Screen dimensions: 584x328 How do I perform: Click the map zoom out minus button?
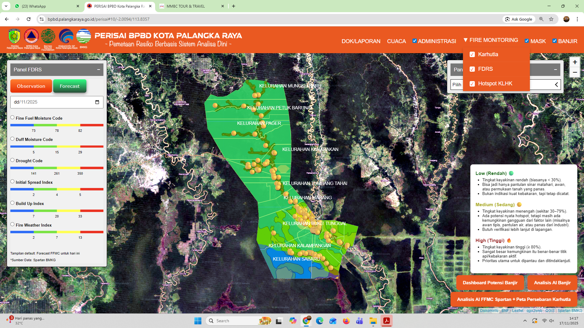pyautogui.click(x=575, y=72)
